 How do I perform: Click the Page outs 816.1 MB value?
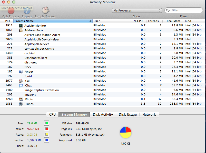[90, 135]
